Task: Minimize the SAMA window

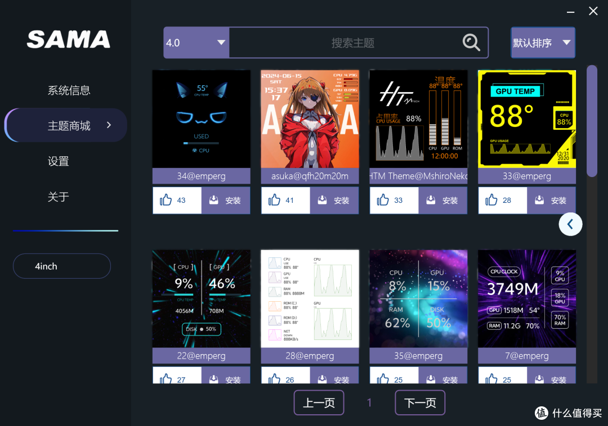Action: click(570, 12)
